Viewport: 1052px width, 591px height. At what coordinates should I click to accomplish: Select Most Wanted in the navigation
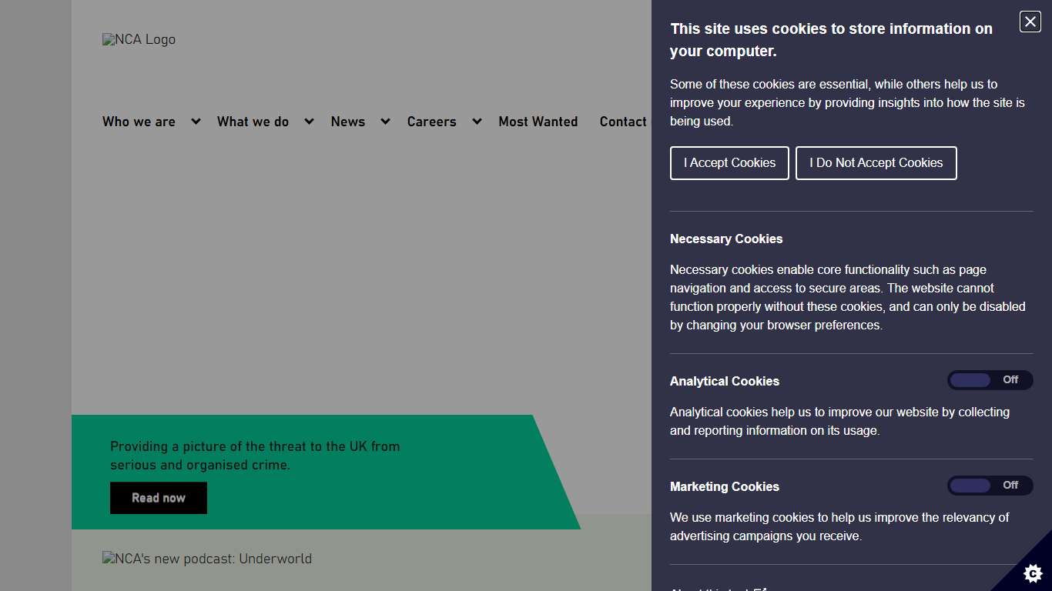[x=538, y=122]
